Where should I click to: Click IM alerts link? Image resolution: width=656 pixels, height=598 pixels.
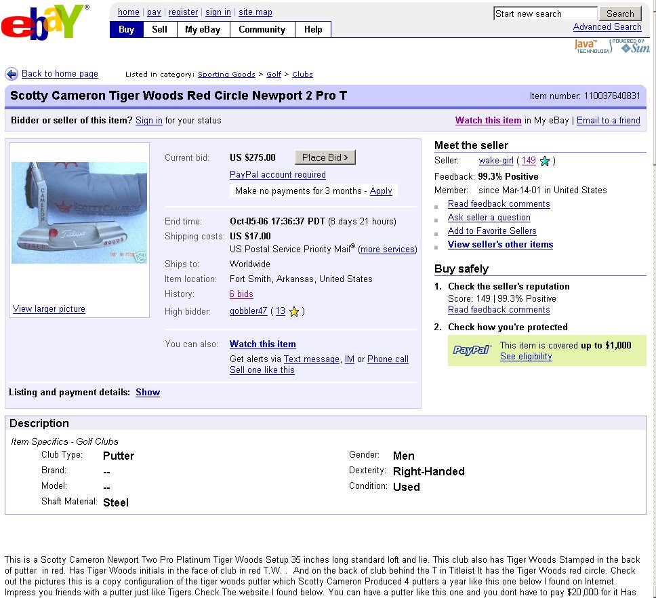[x=349, y=359]
